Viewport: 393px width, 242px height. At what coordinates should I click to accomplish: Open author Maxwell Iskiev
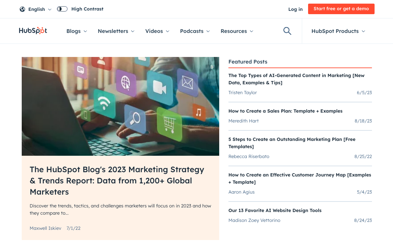click(45, 228)
